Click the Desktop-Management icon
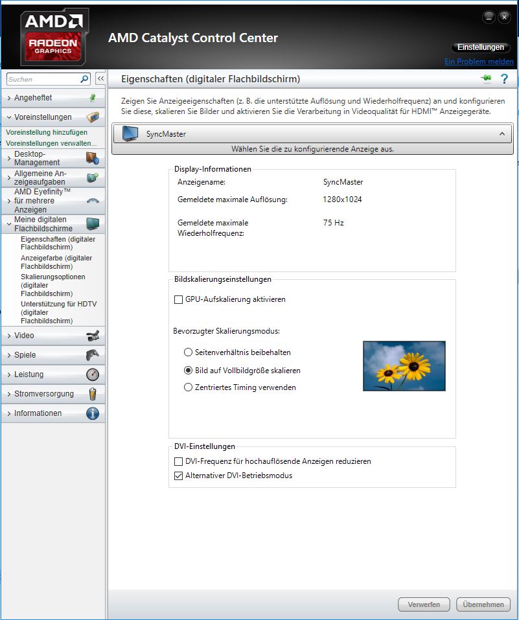 (x=93, y=158)
